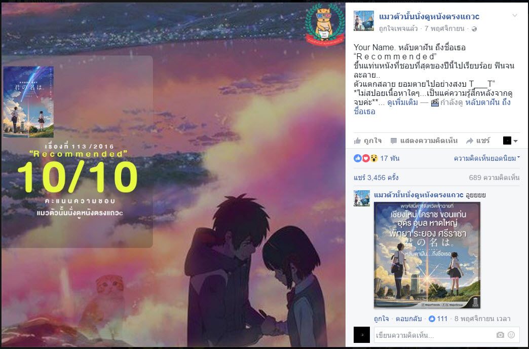Click the Share arrow icon
This screenshot has width=529, height=349.
pyautogui.click(x=469, y=141)
